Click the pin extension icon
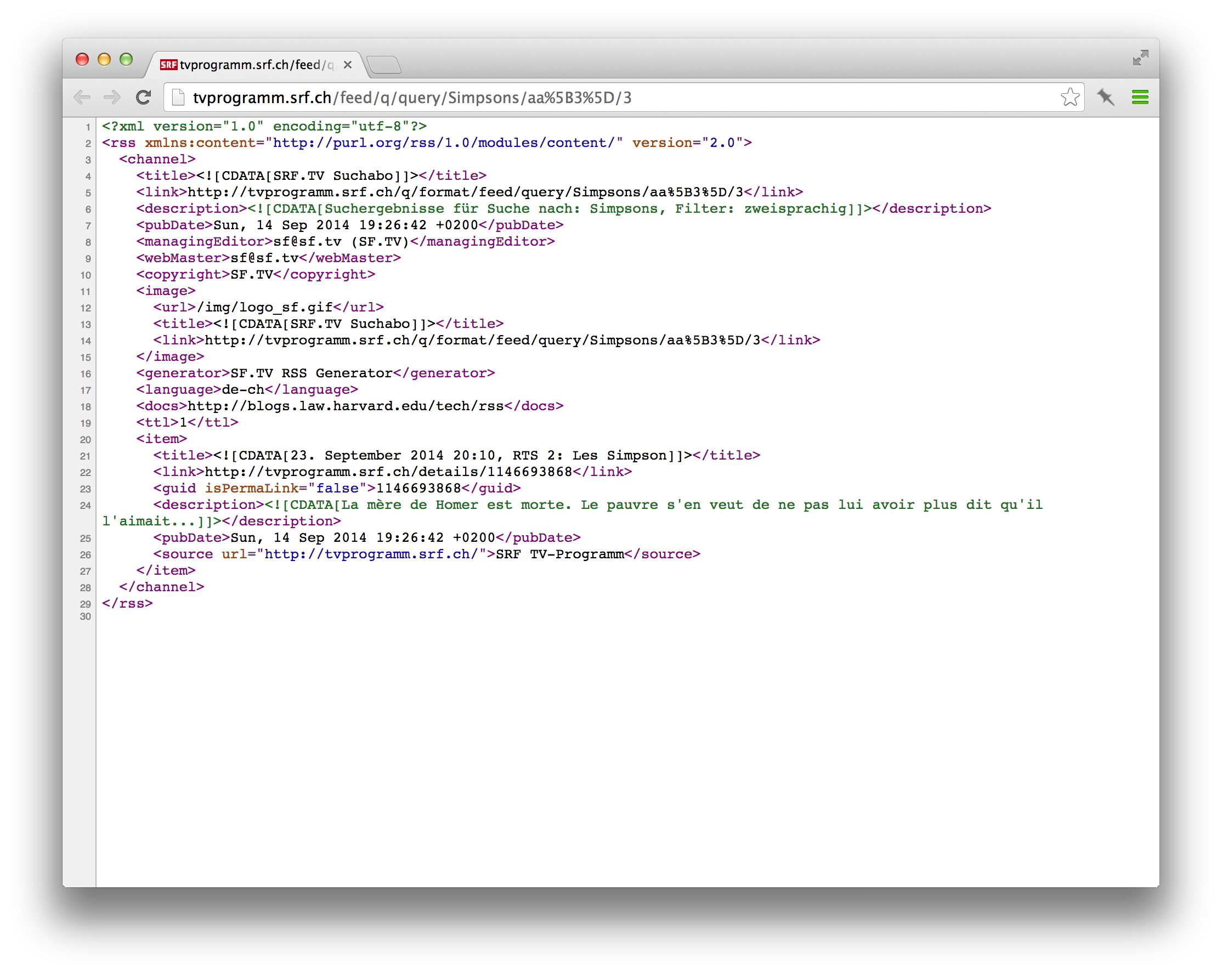The height and width of the screenshot is (974, 1222). [x=1105, y=98]
